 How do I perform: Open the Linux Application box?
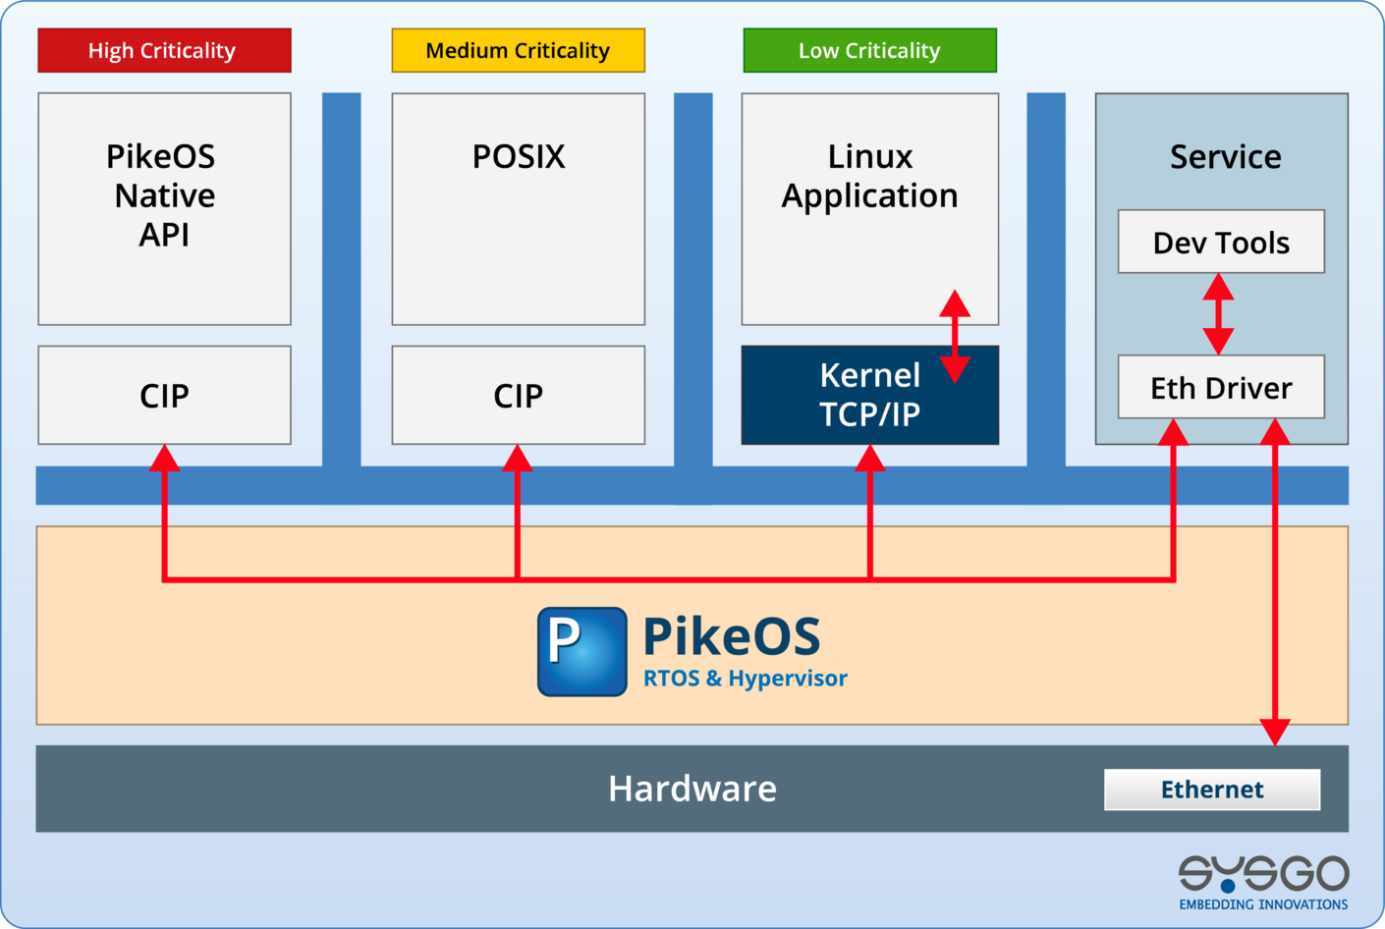coord(869,177)
